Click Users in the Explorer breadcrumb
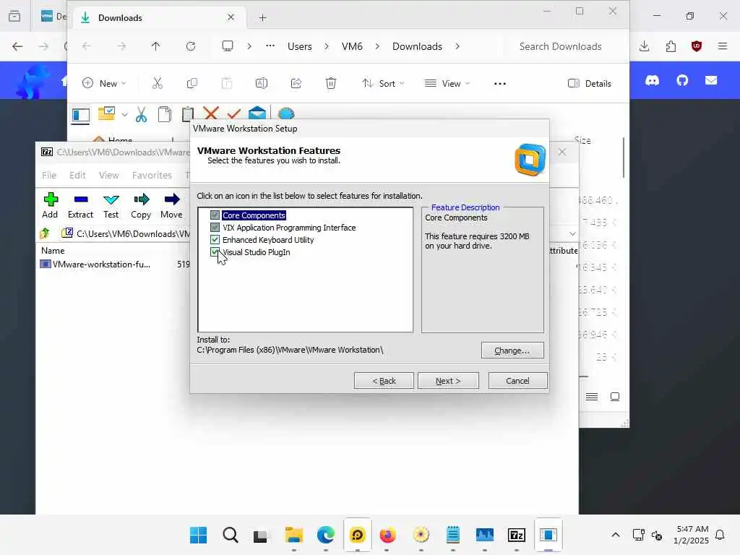The width and height of the screenshot is (740, 555). click(x=300, y=46)
